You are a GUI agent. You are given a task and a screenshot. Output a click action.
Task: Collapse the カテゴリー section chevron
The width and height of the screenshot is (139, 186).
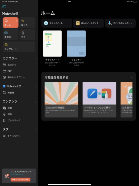[x=36, y=59]
